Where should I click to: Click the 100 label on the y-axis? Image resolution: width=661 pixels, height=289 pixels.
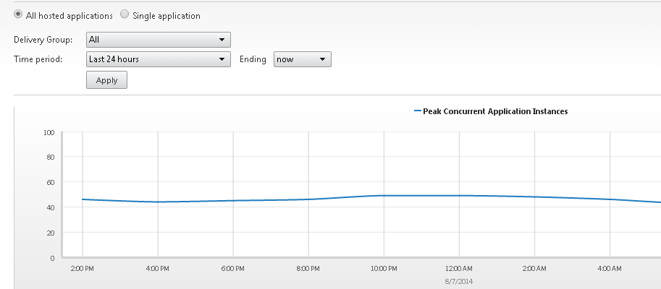[x=49, y=133]
